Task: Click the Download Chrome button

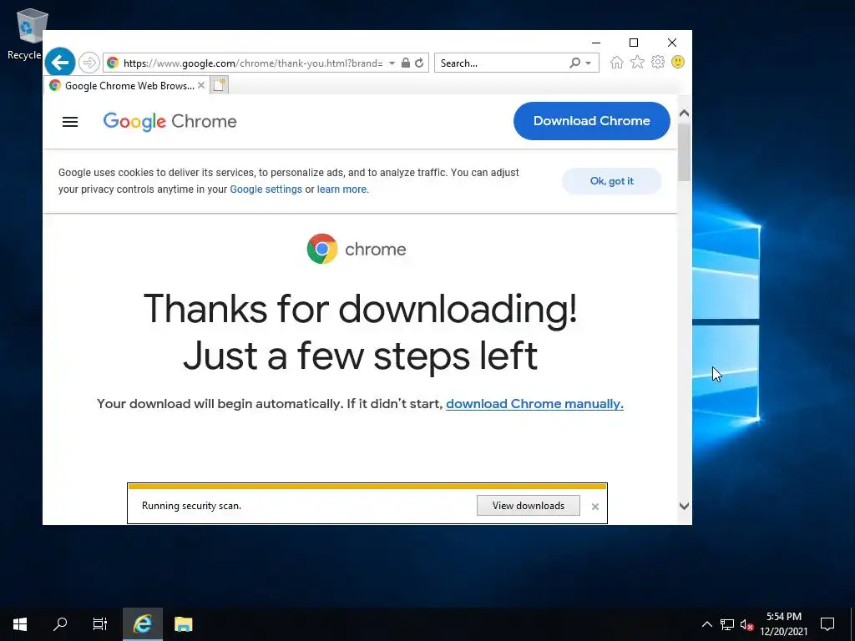Action: click(x=592, y=121)
